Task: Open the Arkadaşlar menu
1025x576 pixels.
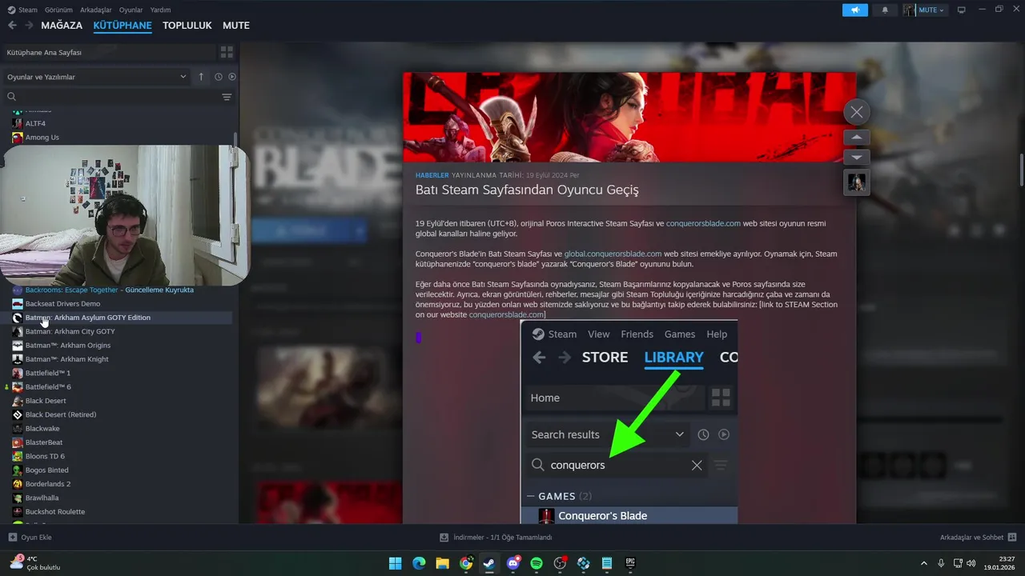Action: coord(96,10)
